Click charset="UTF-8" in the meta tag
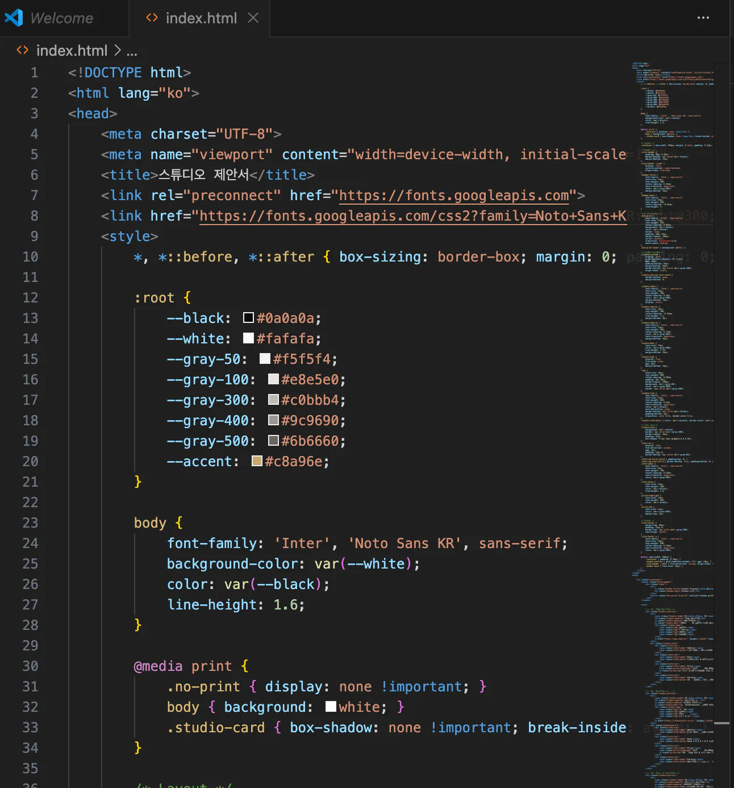This screenshot has width=734, height=788. pyautogui.click(x=212, y=134)
